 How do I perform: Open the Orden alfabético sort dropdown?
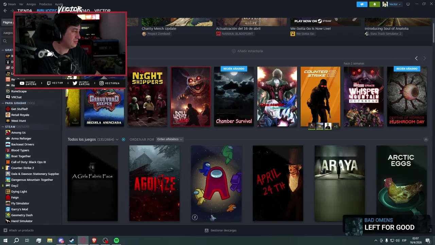tap(170, 140)
